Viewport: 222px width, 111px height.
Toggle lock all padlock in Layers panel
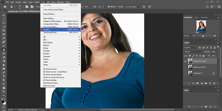(203, 56)
